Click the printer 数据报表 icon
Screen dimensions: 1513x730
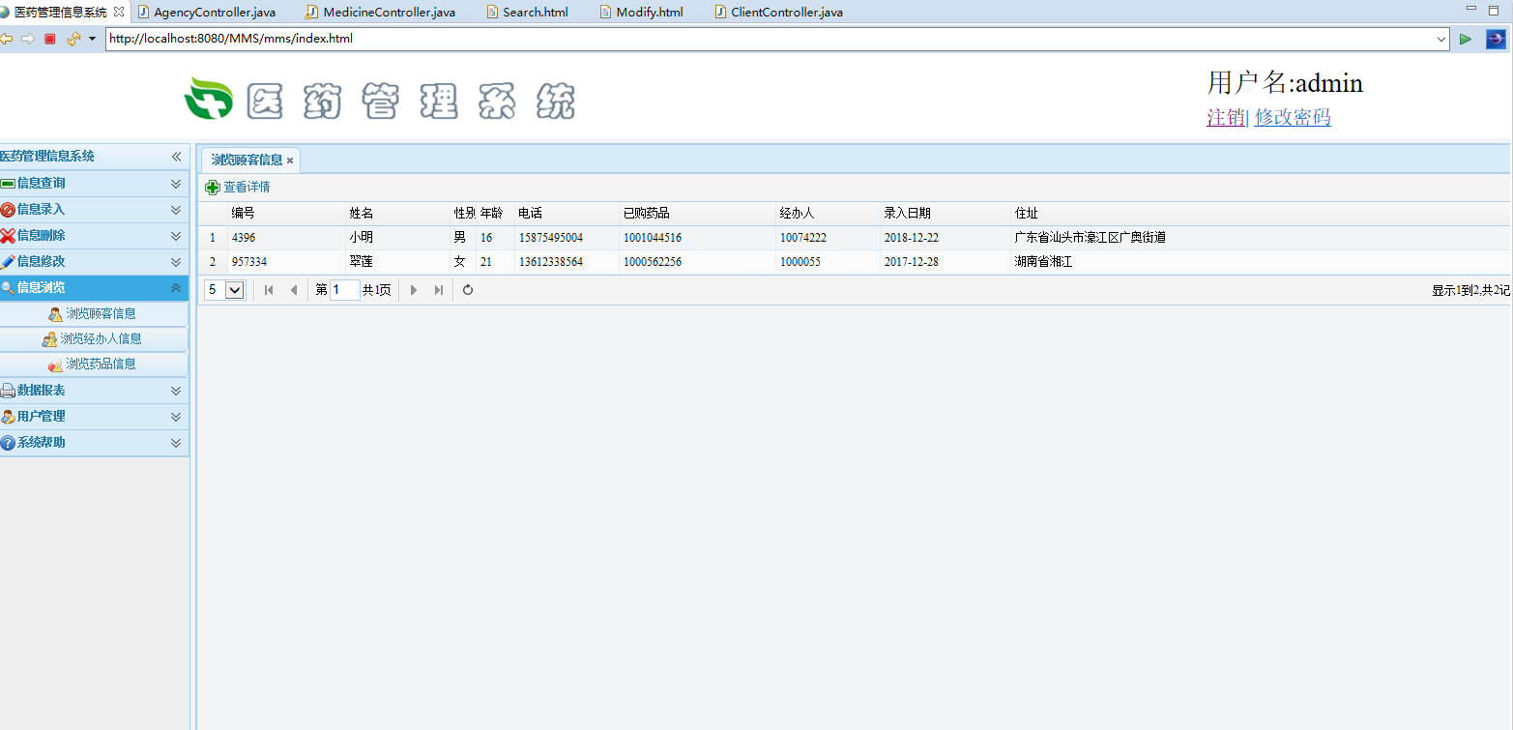point(8,391)
